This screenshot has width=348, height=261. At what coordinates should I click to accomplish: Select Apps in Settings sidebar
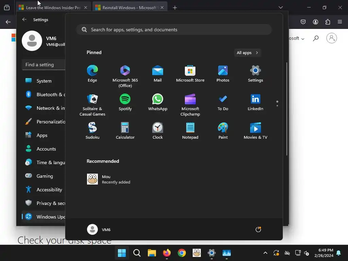[43, 135]
